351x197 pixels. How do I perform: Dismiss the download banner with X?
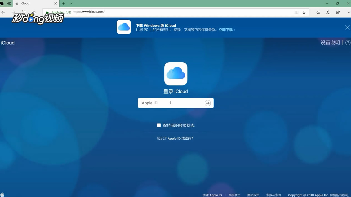tap(347, 27)
